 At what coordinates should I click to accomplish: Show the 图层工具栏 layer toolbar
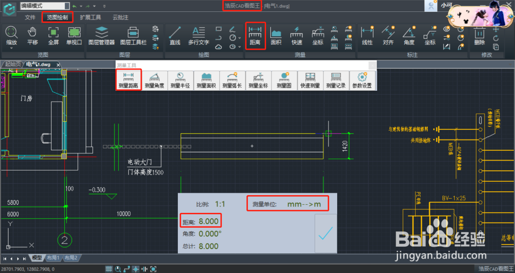click(133, 36)
